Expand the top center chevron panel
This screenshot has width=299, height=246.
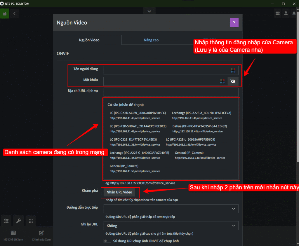coord(149,11)
